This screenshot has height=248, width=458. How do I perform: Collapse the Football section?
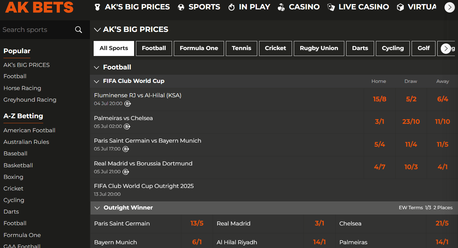pos(97,67)
